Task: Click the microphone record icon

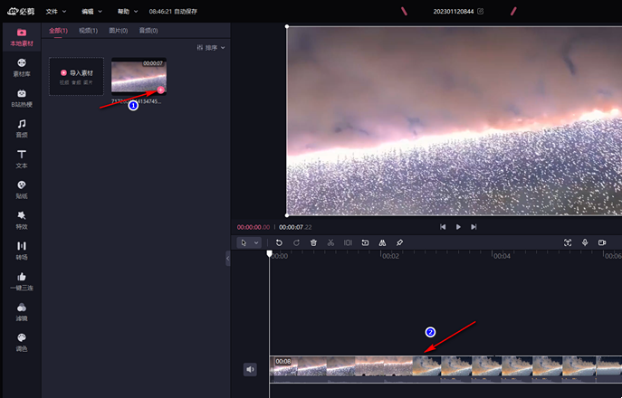Action: coord(585,242)
